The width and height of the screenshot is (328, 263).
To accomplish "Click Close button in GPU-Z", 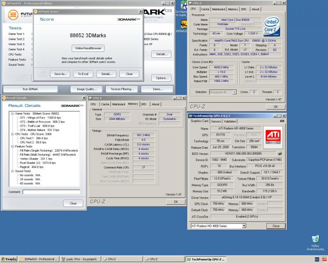I will click(276, 226).
